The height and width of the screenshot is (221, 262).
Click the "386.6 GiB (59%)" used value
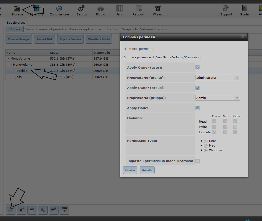(x=63, y=65)
